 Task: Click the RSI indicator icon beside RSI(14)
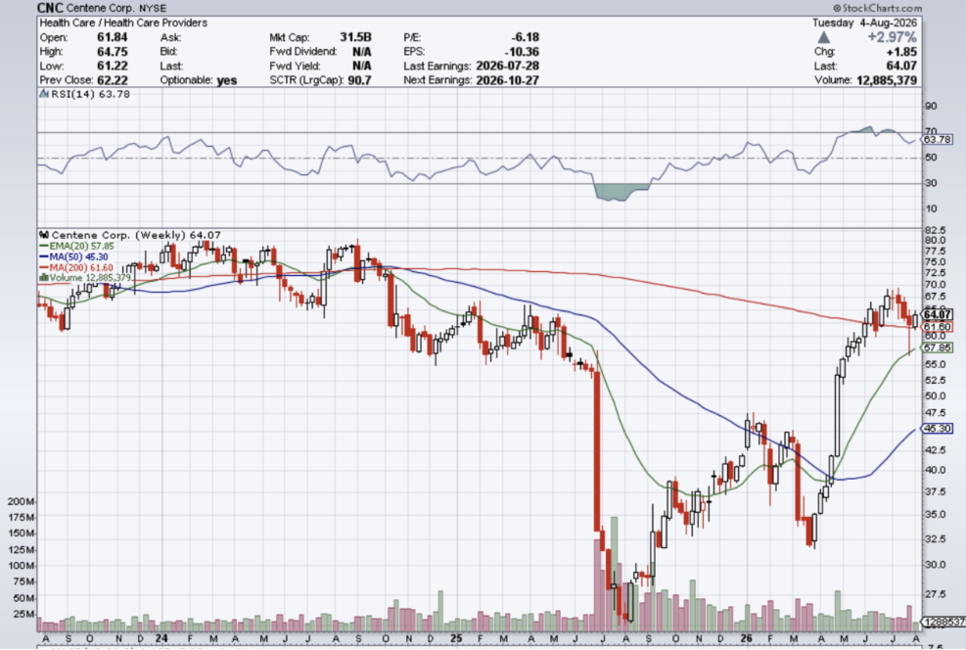coord(44,94)
